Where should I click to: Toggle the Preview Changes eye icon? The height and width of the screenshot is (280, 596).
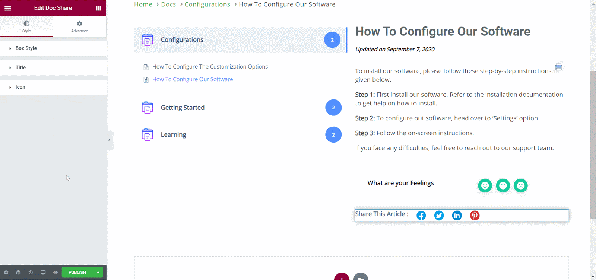56,273
